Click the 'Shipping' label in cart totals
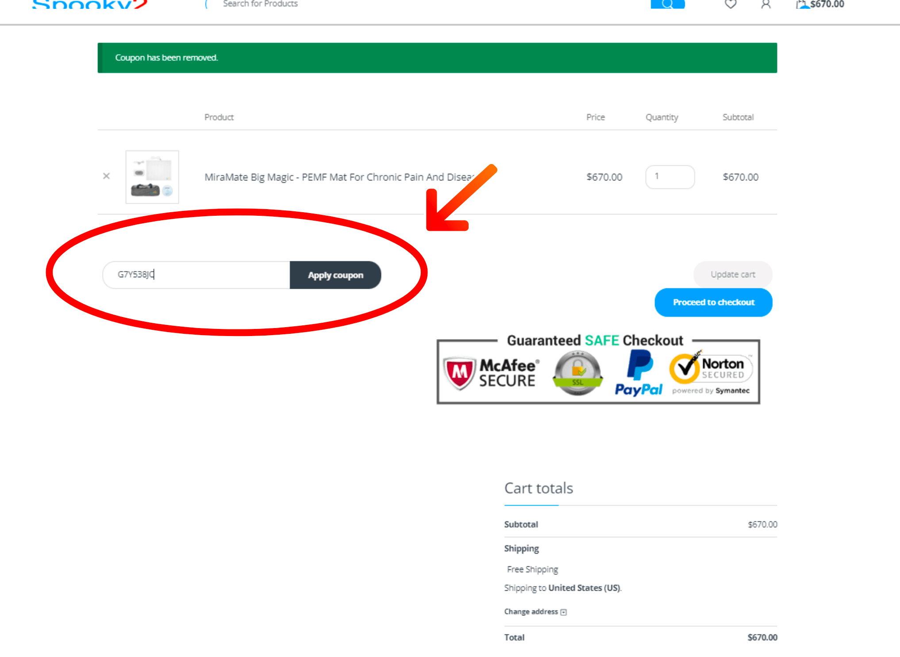Viewport: 900px width, 657px height. [522, 549]
